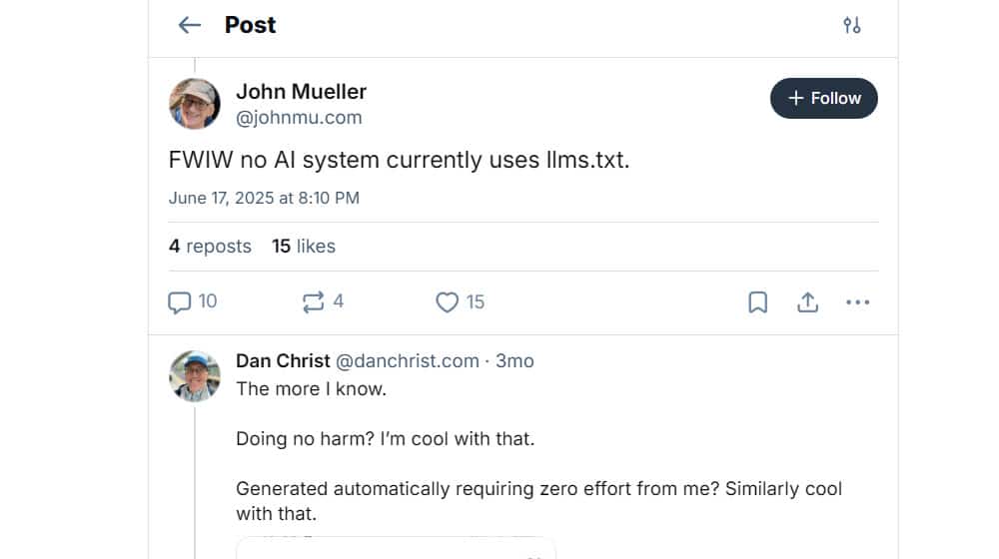Go back using the arrow icon
This screenshot has height=559, width=999.
point(190,25)
